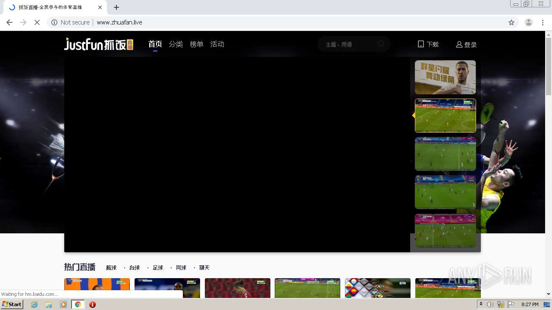This screenshot has width=552, height=310.
Task: Focus the 主播、频道 search field
Action: coord(354,44)
